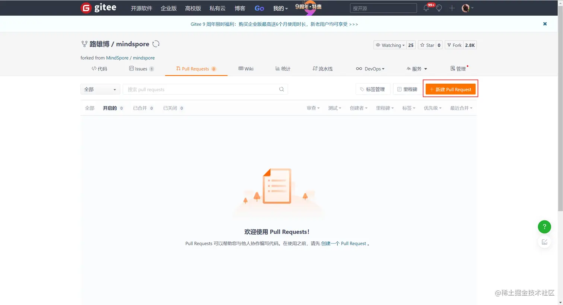
Task: Open 博客 in top navigation
Action: tap(240, 8)
